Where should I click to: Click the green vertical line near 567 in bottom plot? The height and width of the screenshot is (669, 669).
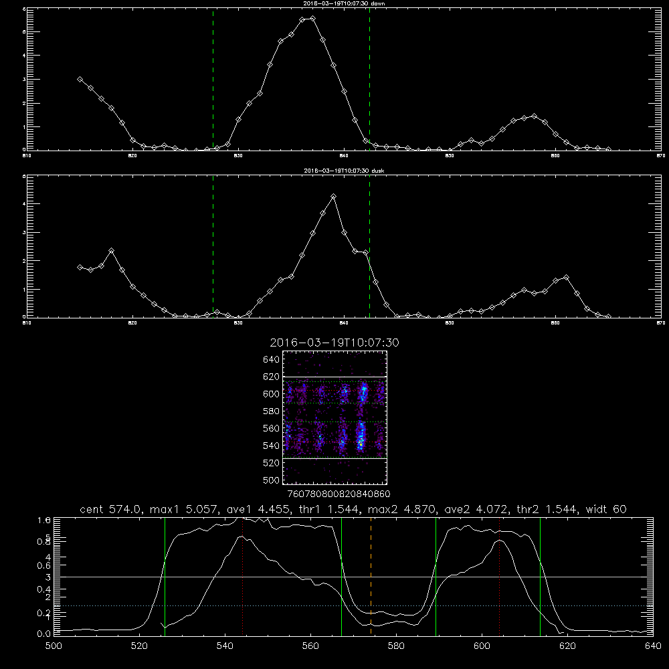(x=341, y=576)
